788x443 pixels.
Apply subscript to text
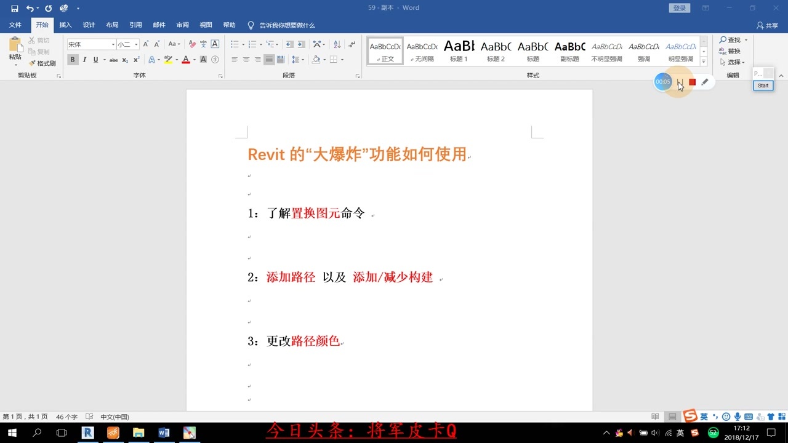pyautogui.click(x=125, y=60)
